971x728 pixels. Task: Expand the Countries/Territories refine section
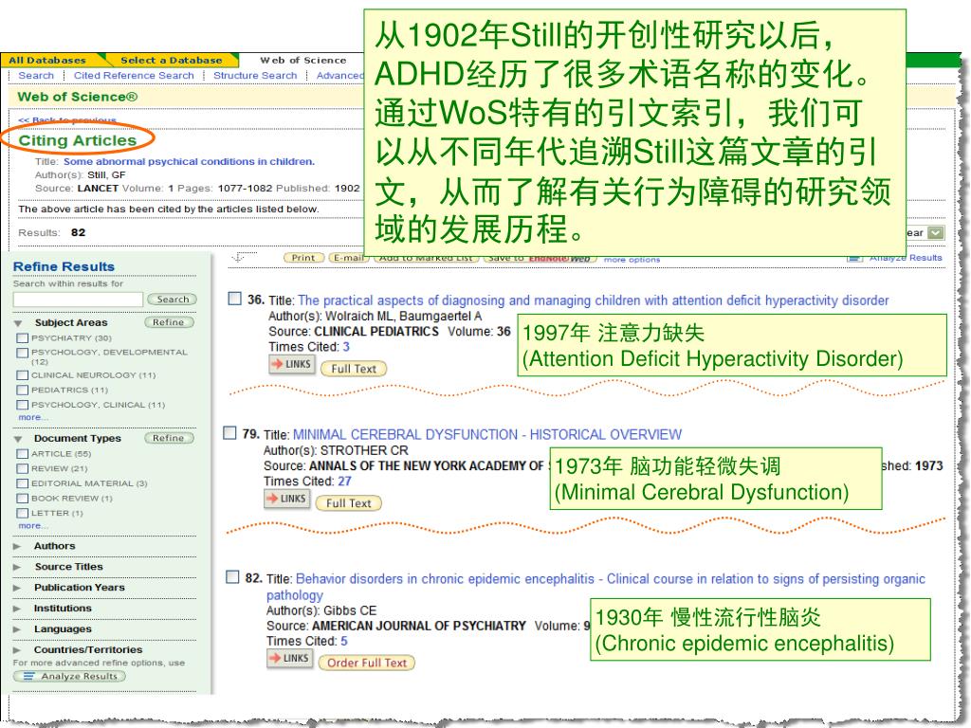tap(17, 650)
